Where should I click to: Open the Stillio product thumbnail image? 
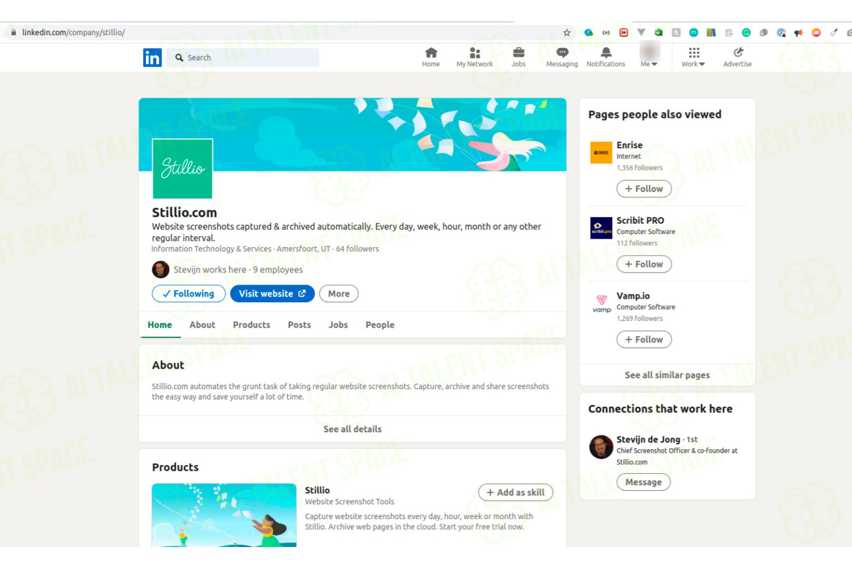[224, 515]
